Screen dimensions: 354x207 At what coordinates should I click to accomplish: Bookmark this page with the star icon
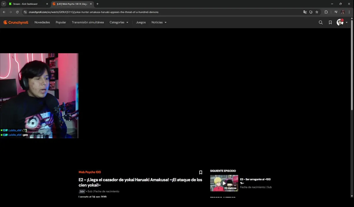pyautogui.click(x=317, y=12)
